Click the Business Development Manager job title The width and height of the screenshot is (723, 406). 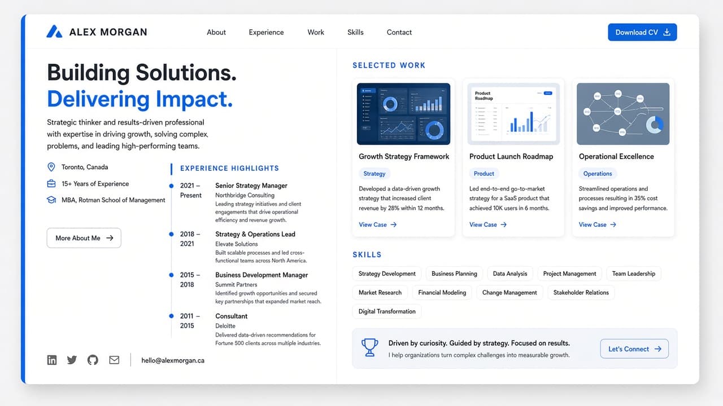point(262,275)
